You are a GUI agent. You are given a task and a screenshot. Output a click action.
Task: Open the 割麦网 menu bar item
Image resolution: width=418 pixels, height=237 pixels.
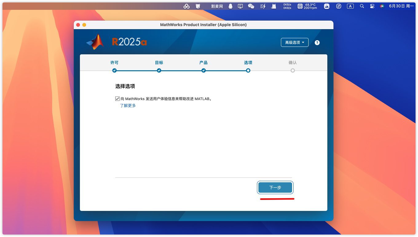(x=217, y=6)
